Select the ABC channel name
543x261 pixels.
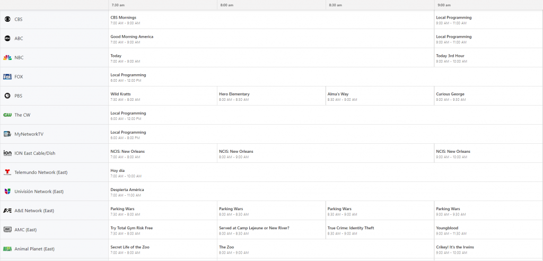click(19, 39)
